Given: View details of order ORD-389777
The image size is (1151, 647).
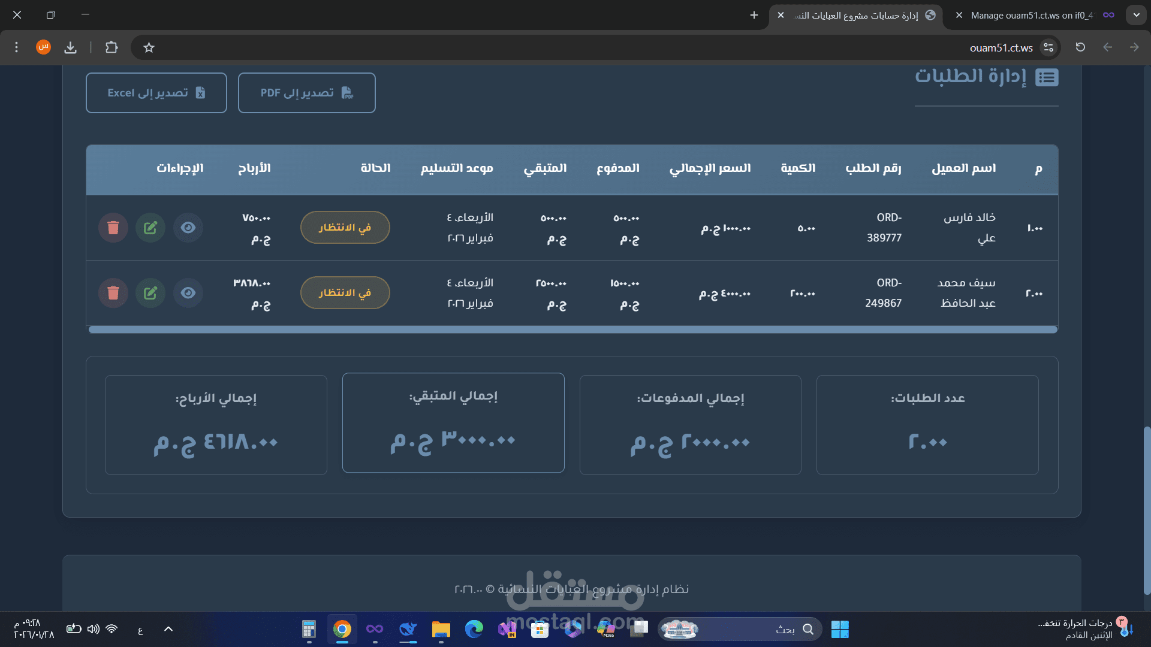Looking at the screenshot, I should pos(188,228).
